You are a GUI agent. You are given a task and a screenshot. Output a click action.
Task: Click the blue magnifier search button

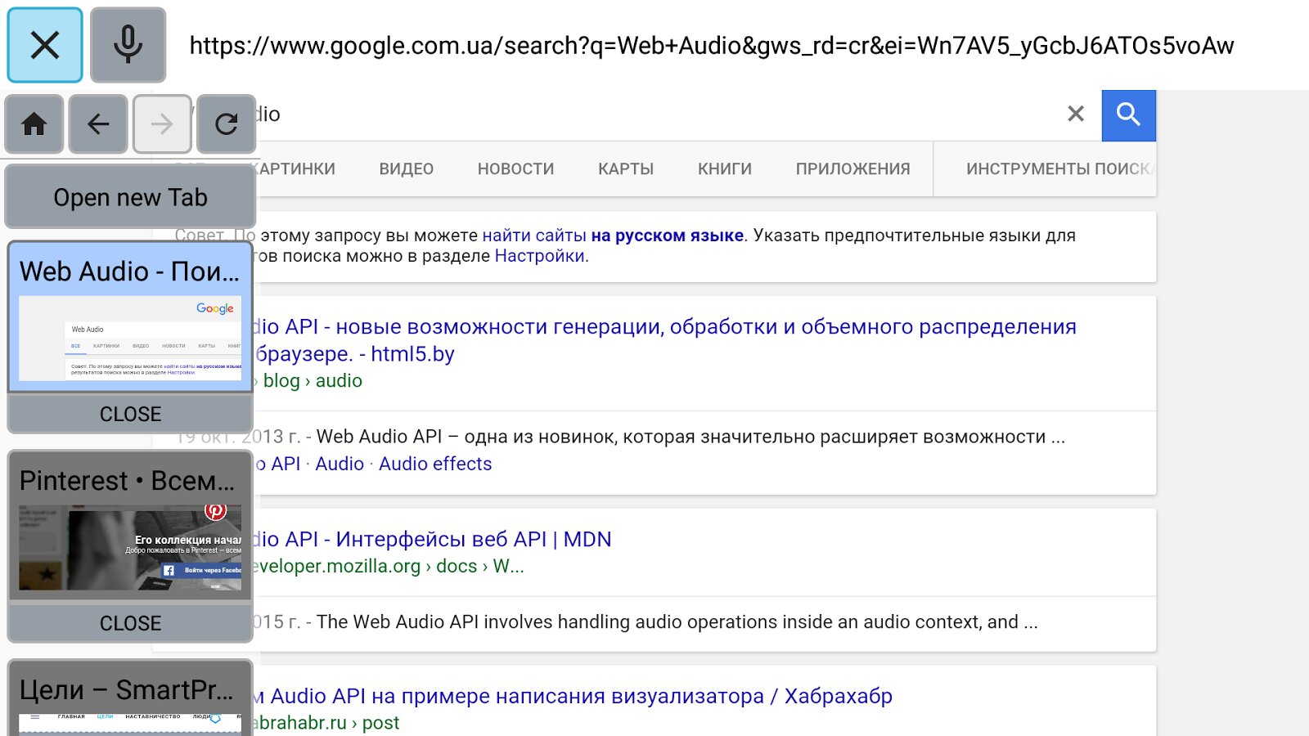point(1128,115)
